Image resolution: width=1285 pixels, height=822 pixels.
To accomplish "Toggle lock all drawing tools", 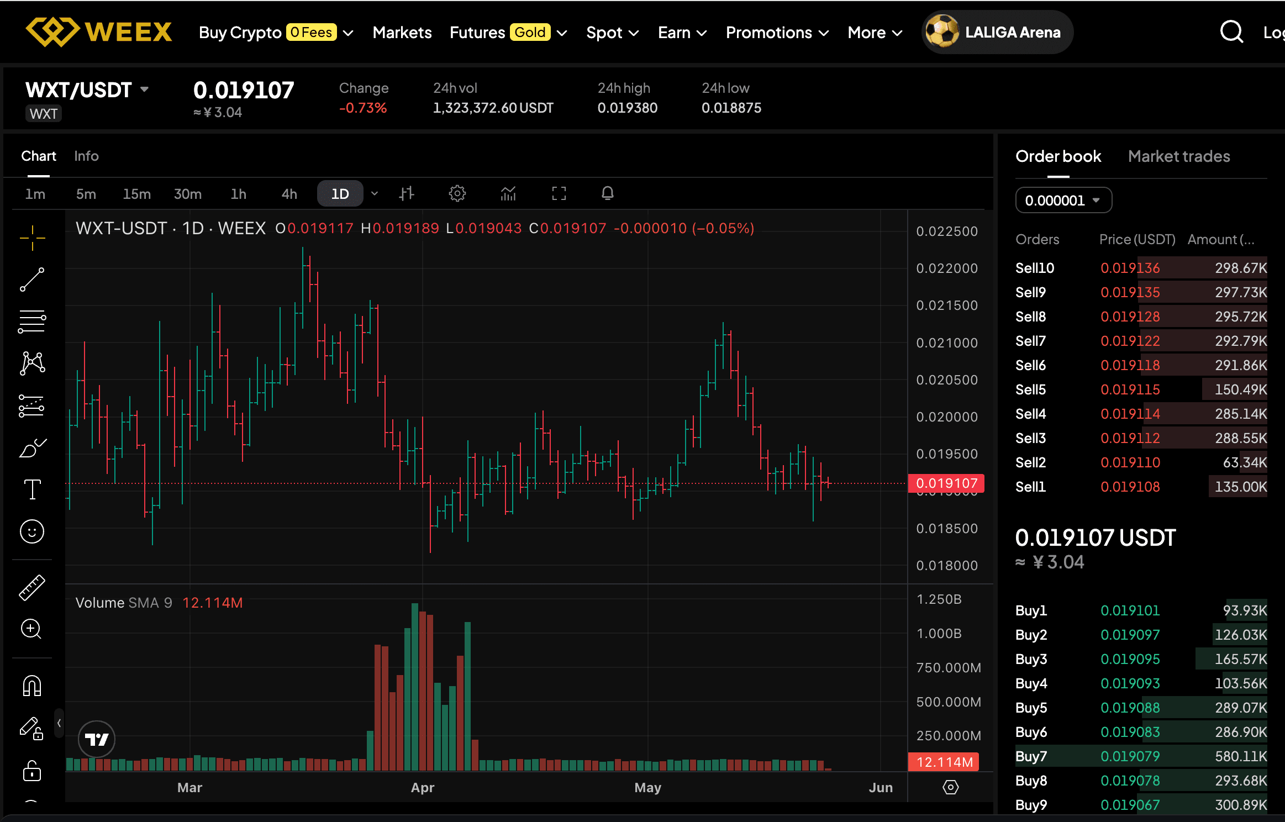I will point(32,770).
